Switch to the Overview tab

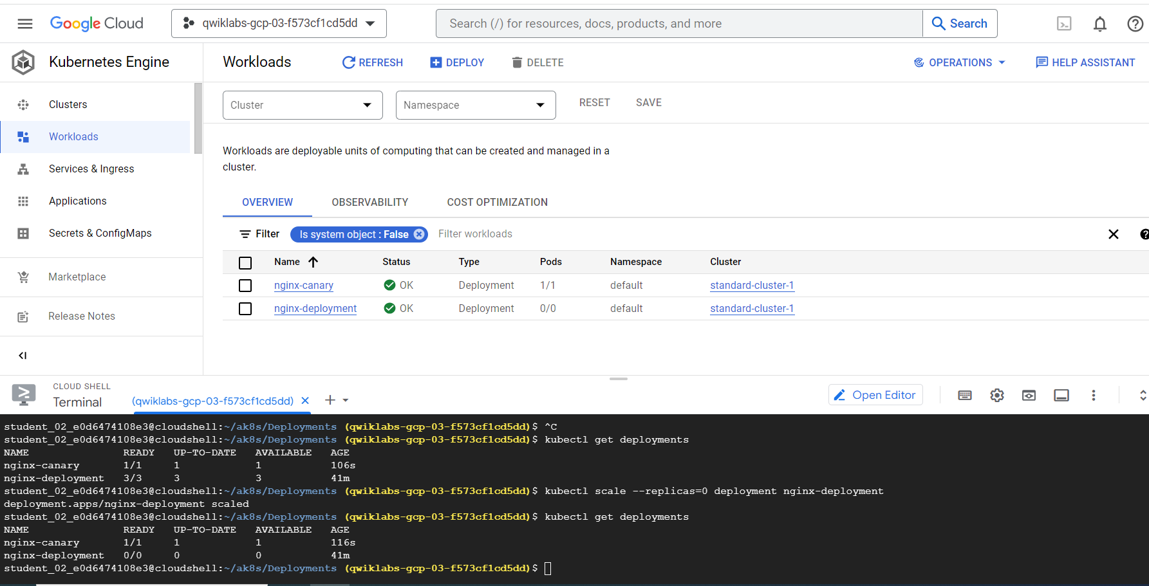point(267,202)
